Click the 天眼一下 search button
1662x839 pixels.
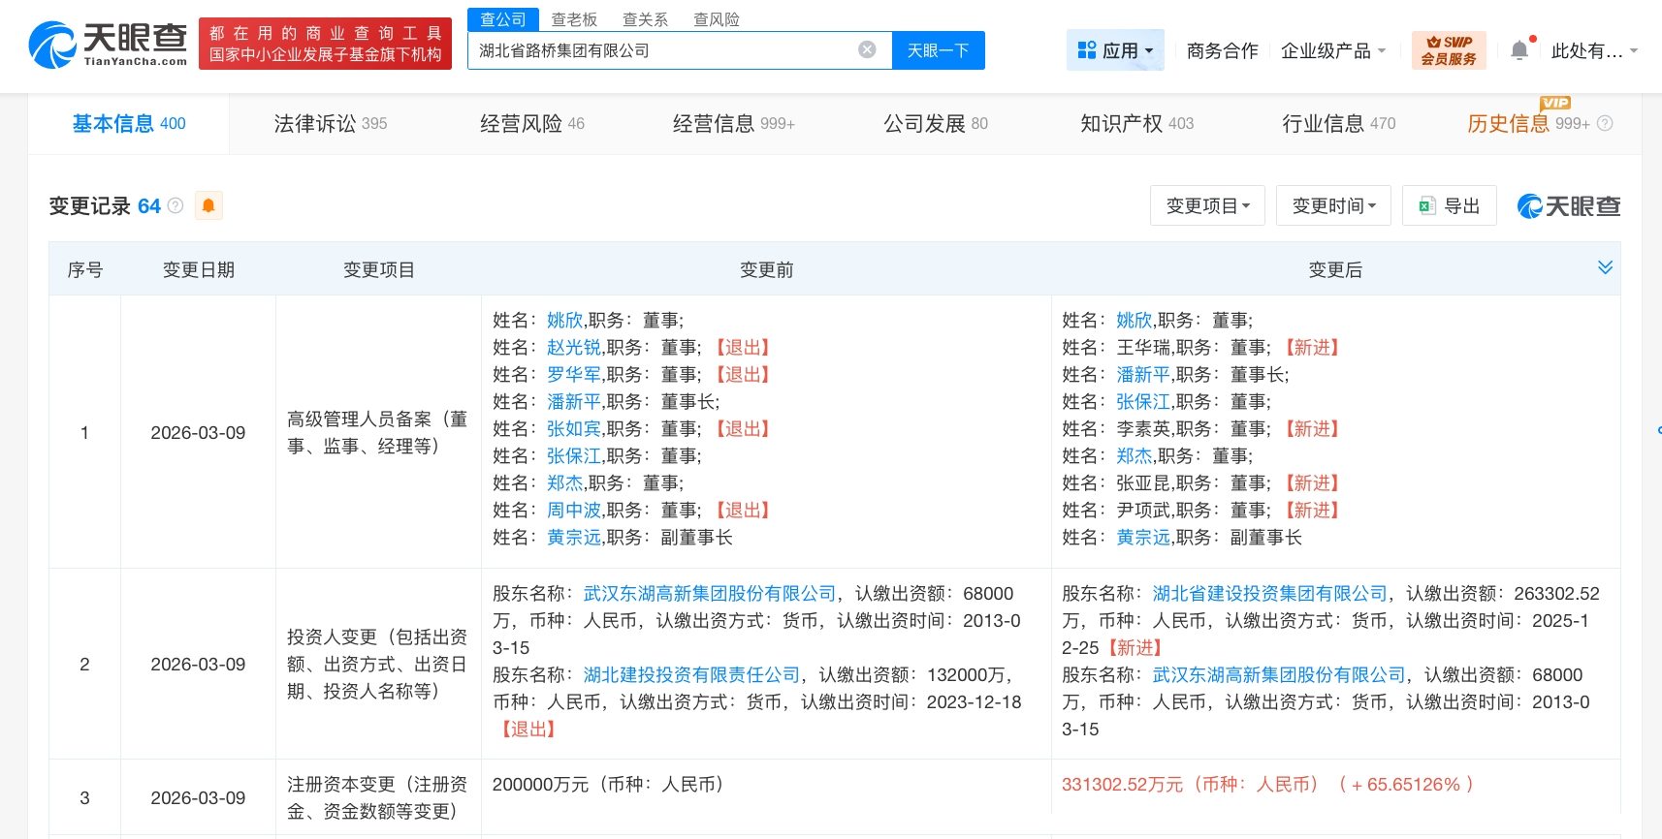click(938, 50)
